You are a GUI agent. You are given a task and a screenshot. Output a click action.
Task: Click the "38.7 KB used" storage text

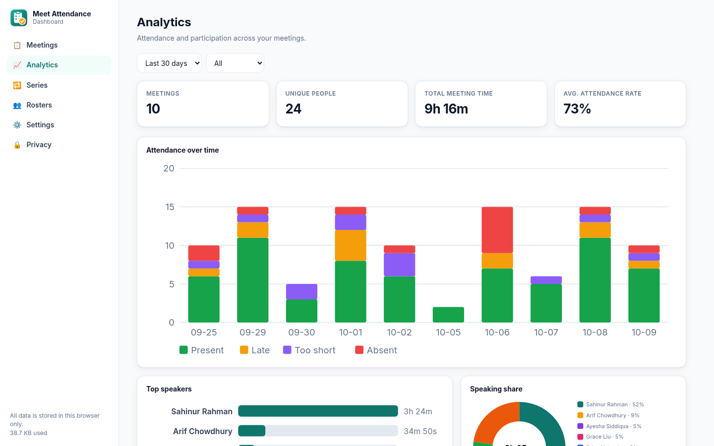29,433
